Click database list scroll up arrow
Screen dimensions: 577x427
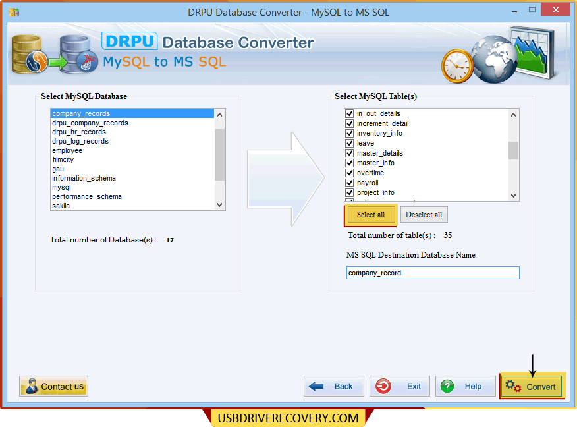[220, 115]
